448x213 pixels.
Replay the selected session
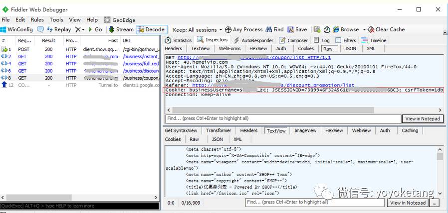click(x=58, y=29)
